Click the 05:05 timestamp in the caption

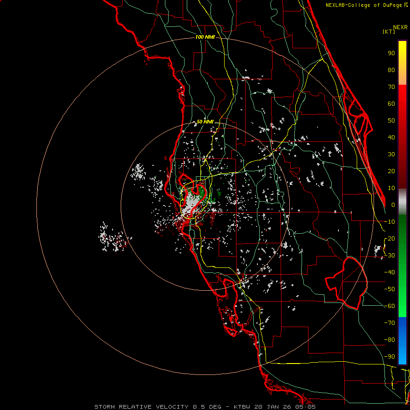[x=306, y=407]
